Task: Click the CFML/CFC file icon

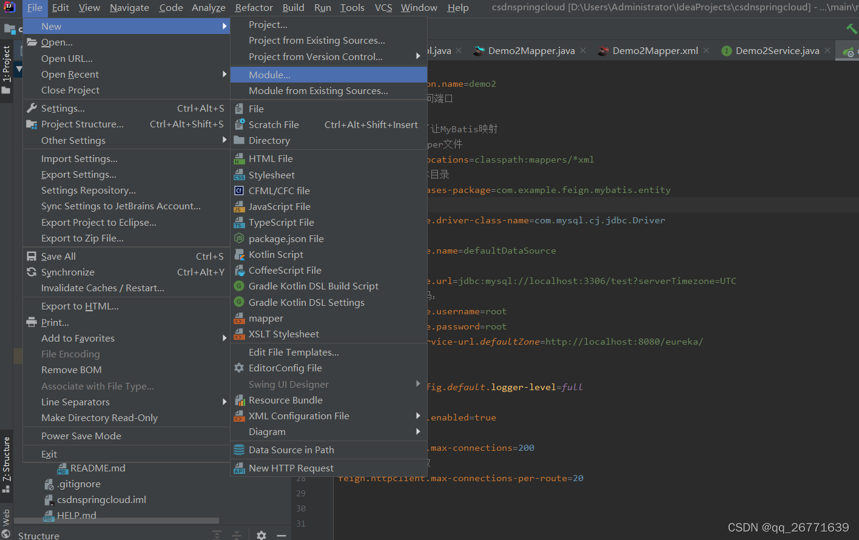Action: [239, 191]
